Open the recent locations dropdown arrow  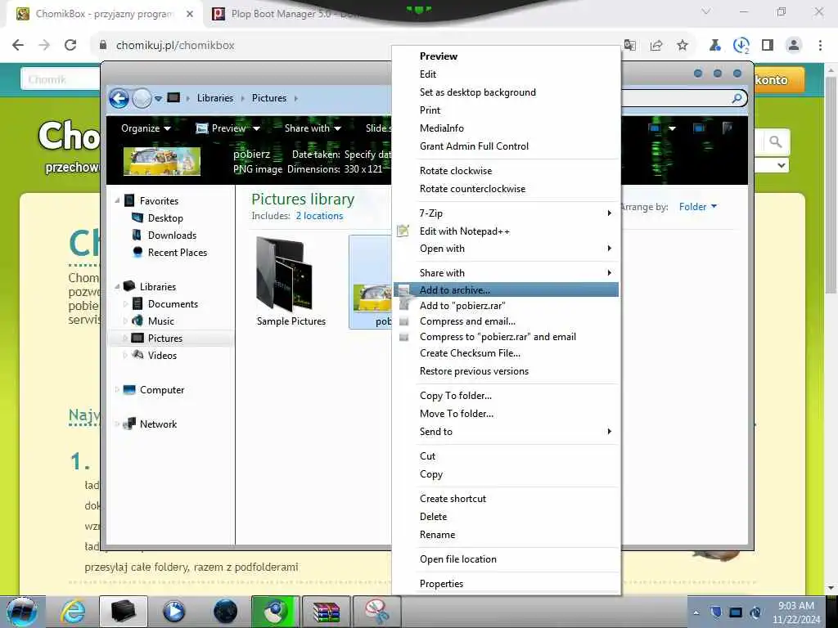click(158, 99)
